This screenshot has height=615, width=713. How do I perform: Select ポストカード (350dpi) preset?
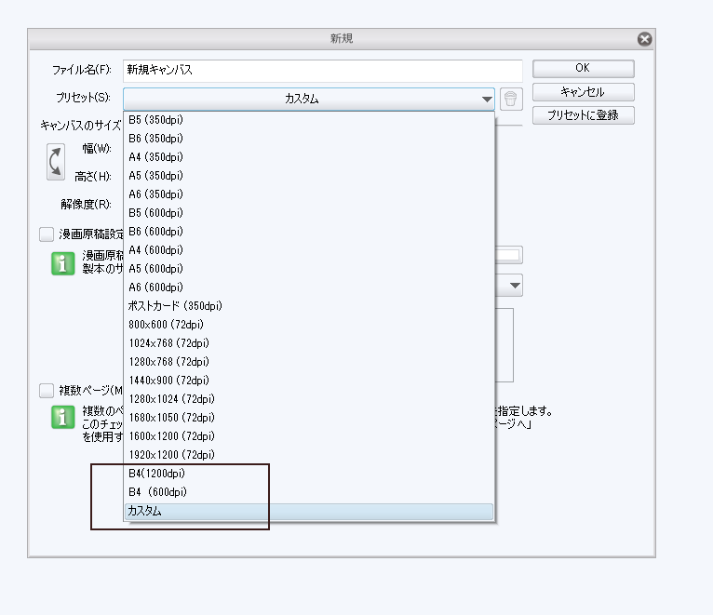309,306
